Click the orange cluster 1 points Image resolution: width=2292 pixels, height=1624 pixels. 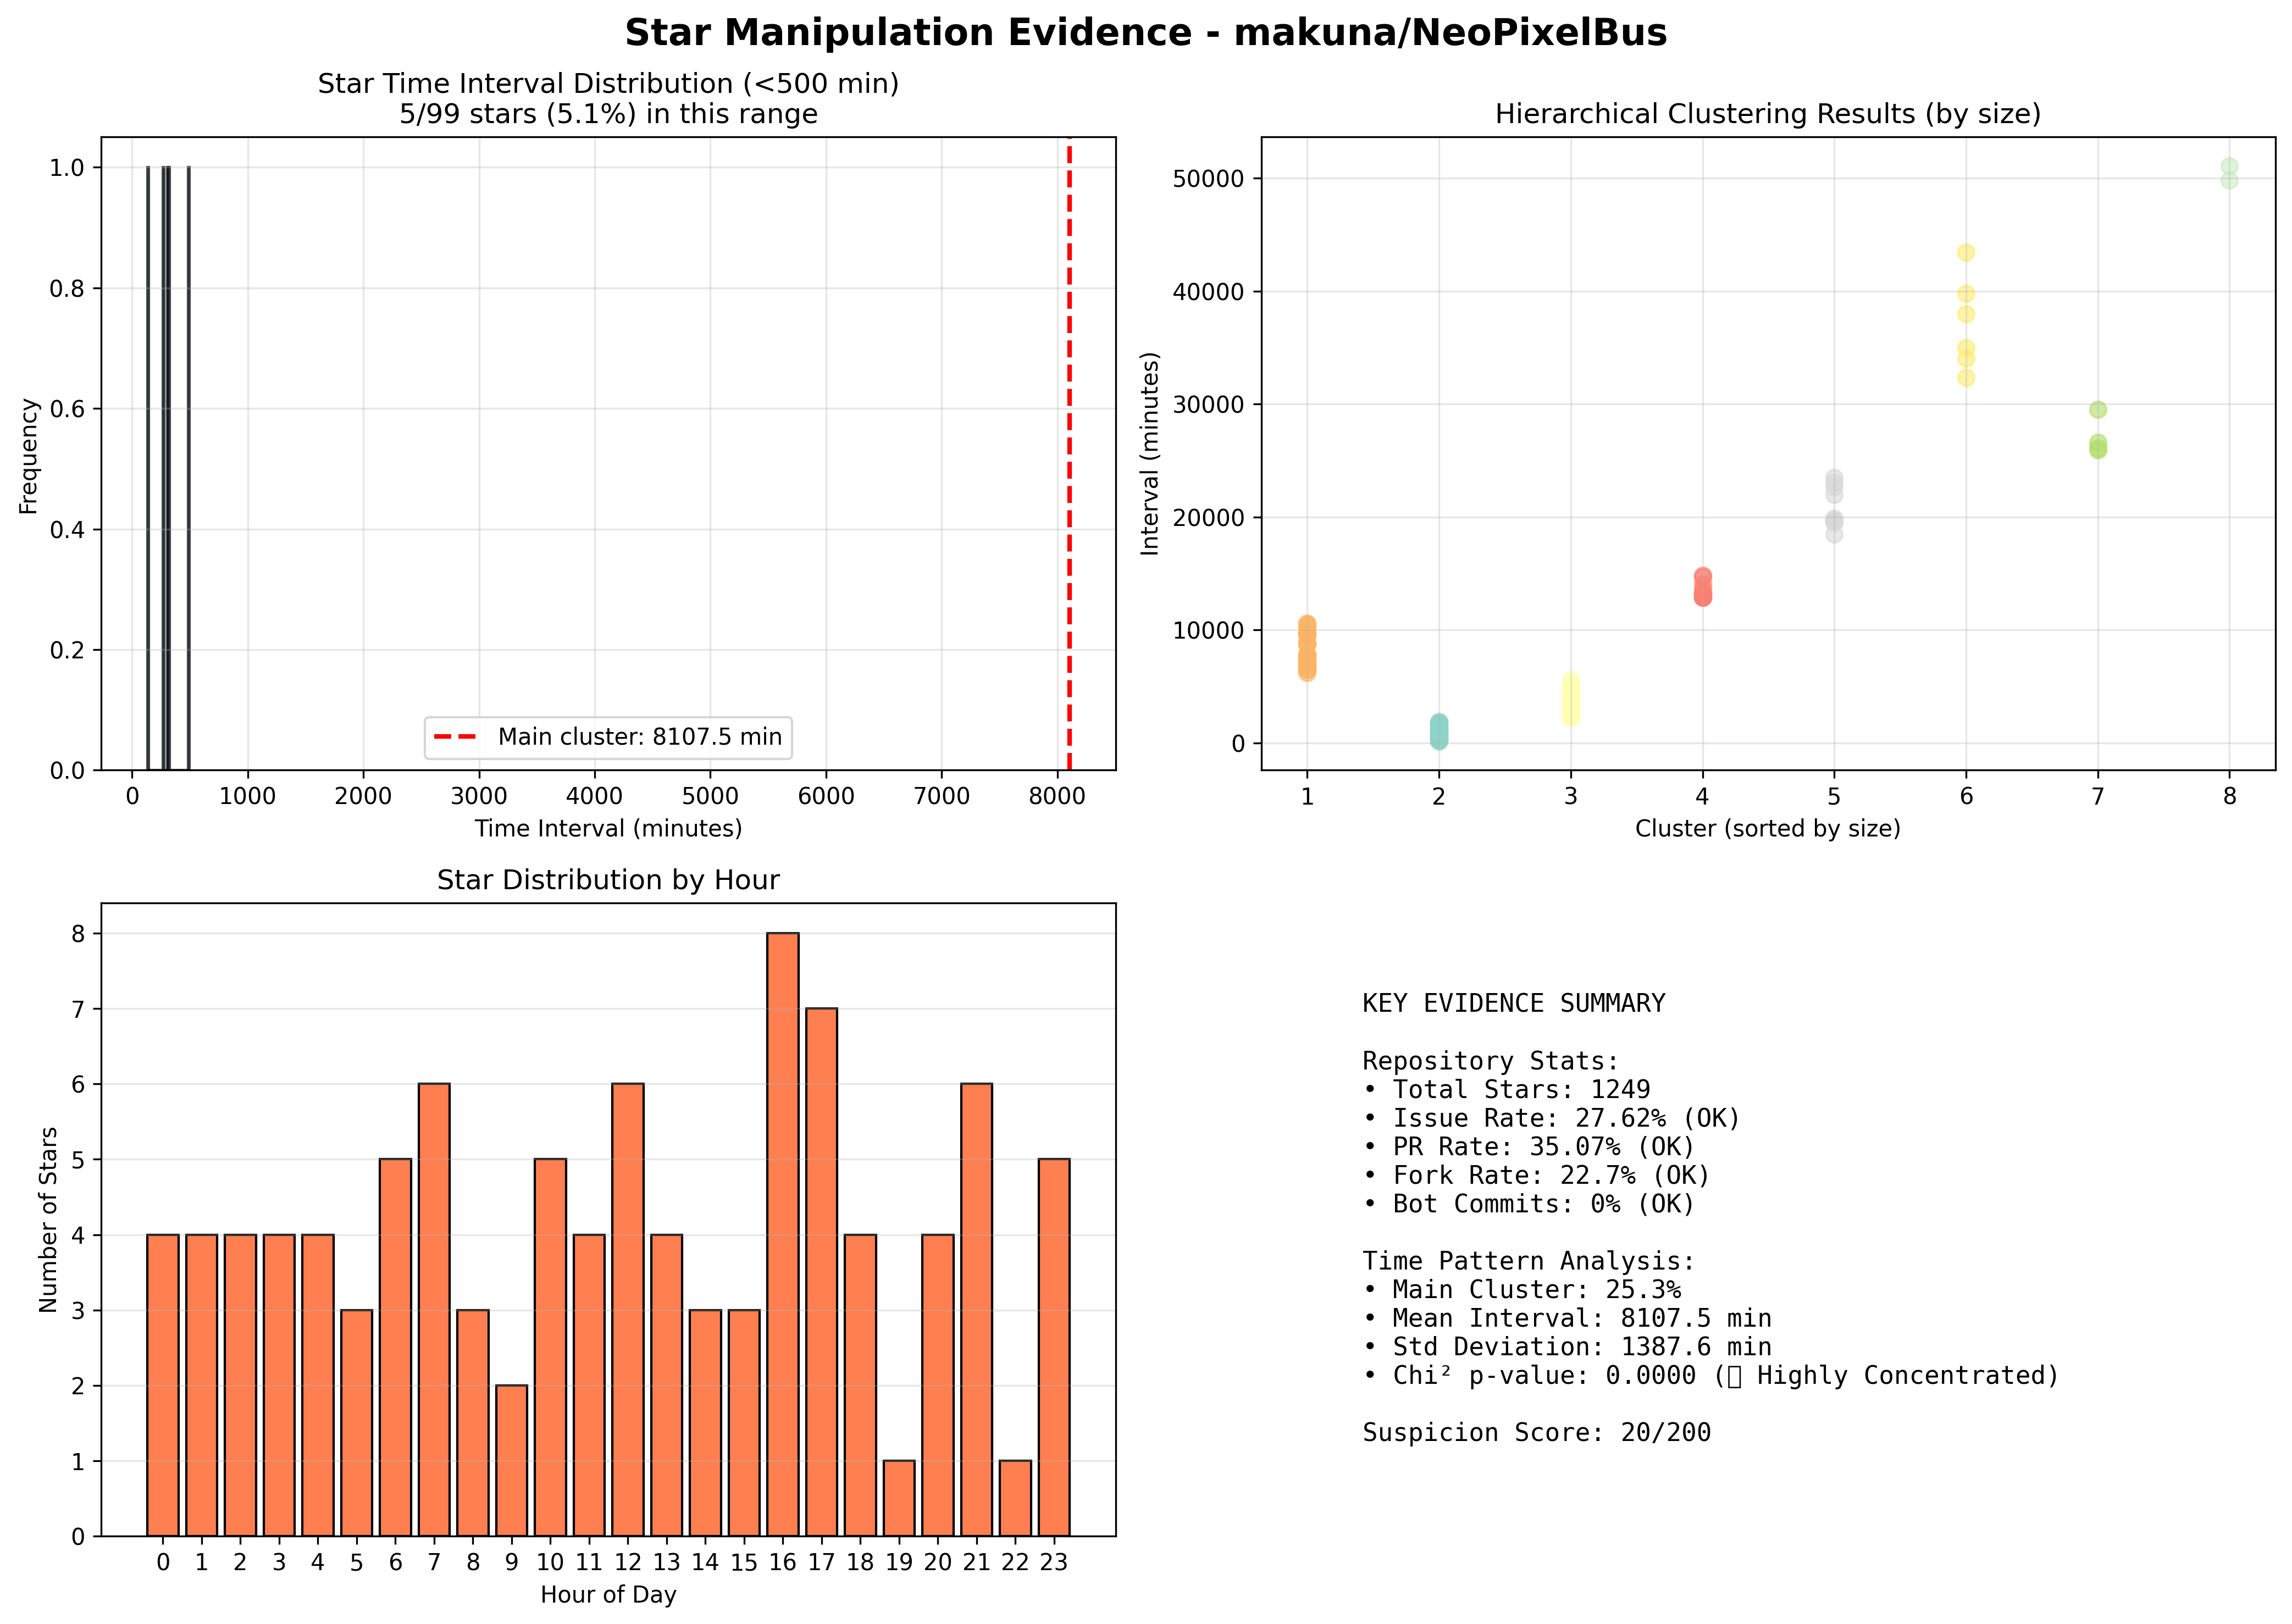[x=1306, y=648]
